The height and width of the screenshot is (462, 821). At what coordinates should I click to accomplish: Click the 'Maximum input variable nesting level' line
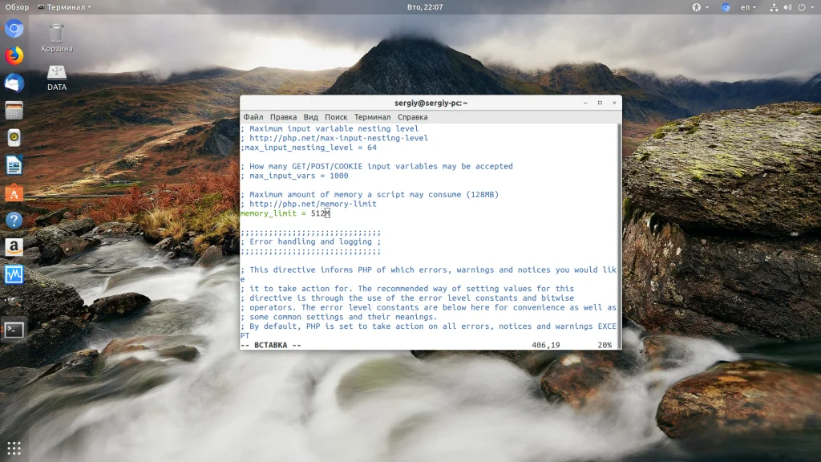pos(330,128)
